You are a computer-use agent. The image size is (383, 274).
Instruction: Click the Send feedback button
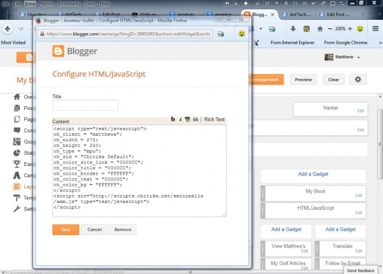tap(361, 270)
